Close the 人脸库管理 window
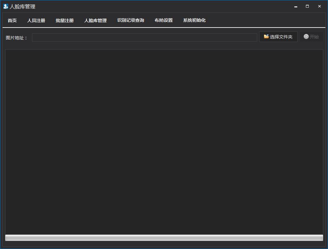Image resolution: width=328 pixels, height=249 pixels. [319, 6]
